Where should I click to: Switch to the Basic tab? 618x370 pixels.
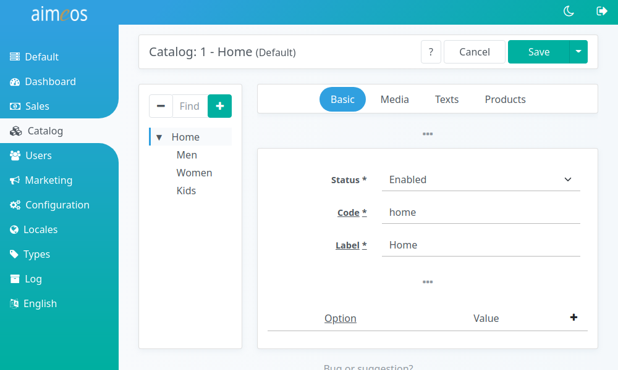point(342,99)
